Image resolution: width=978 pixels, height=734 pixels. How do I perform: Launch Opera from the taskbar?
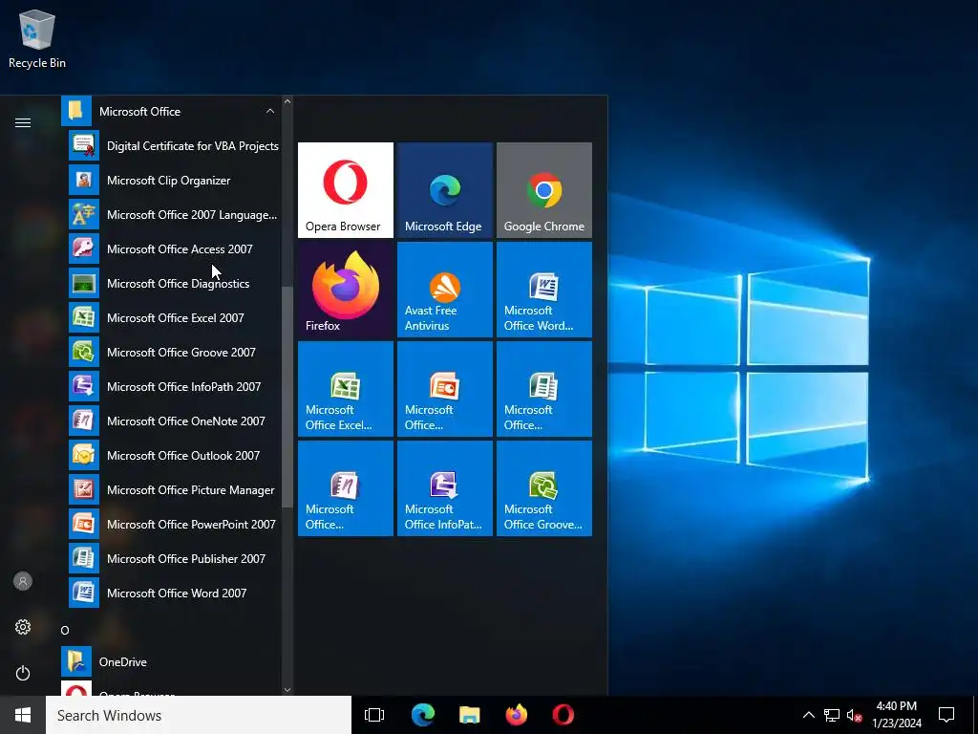click(563, 715)
